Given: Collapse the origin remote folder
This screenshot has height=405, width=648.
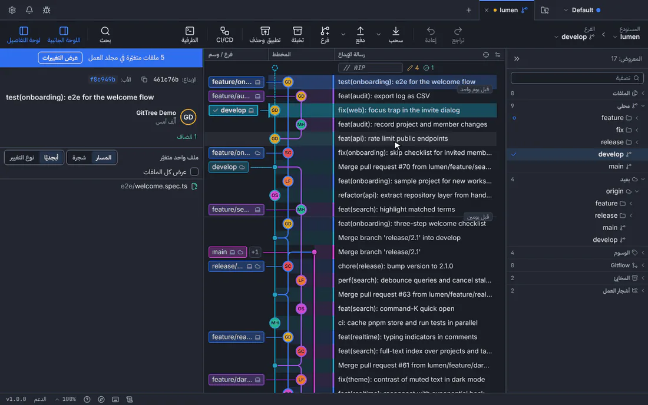Looking at the screenshot, I should pos(637,191).
